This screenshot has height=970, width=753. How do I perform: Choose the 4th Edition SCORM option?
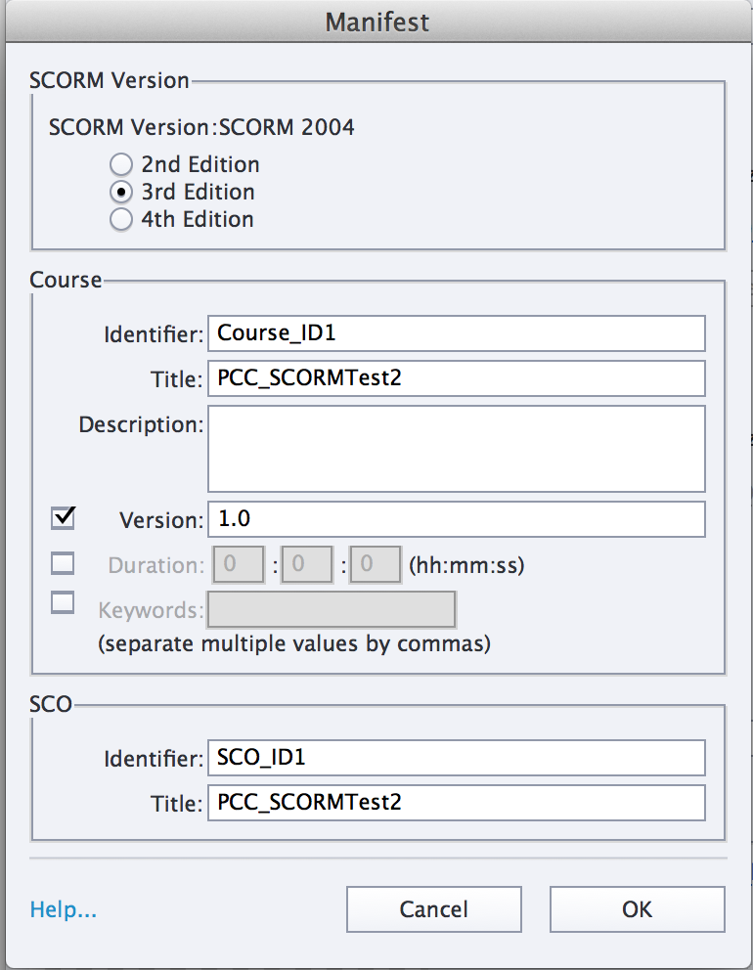coord(121,219)
